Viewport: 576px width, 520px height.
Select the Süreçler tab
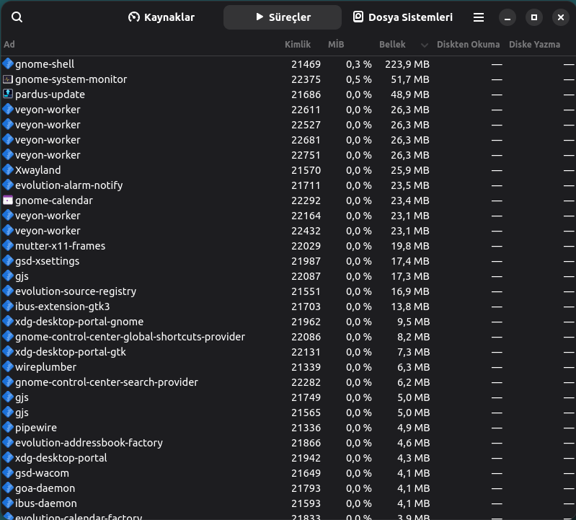pos(283,17)
